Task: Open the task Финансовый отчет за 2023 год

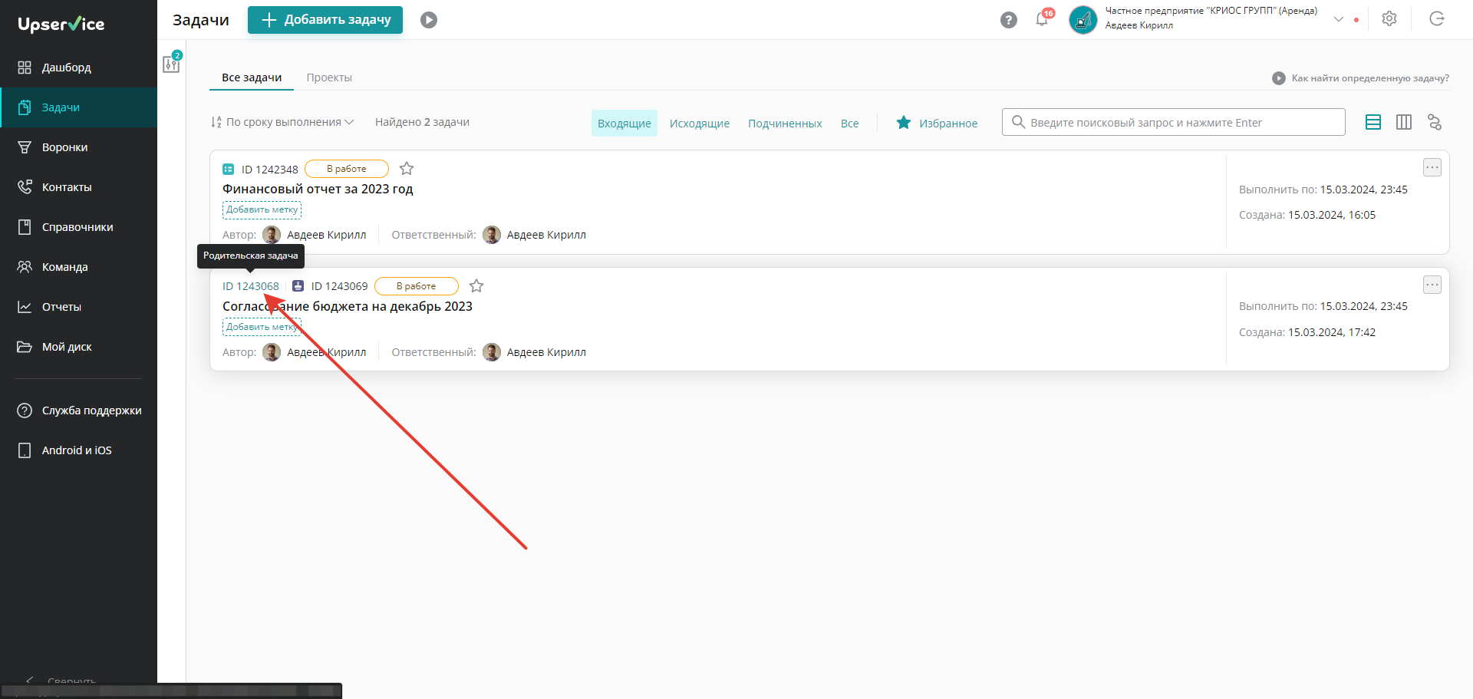Action: tap(318, 189)
